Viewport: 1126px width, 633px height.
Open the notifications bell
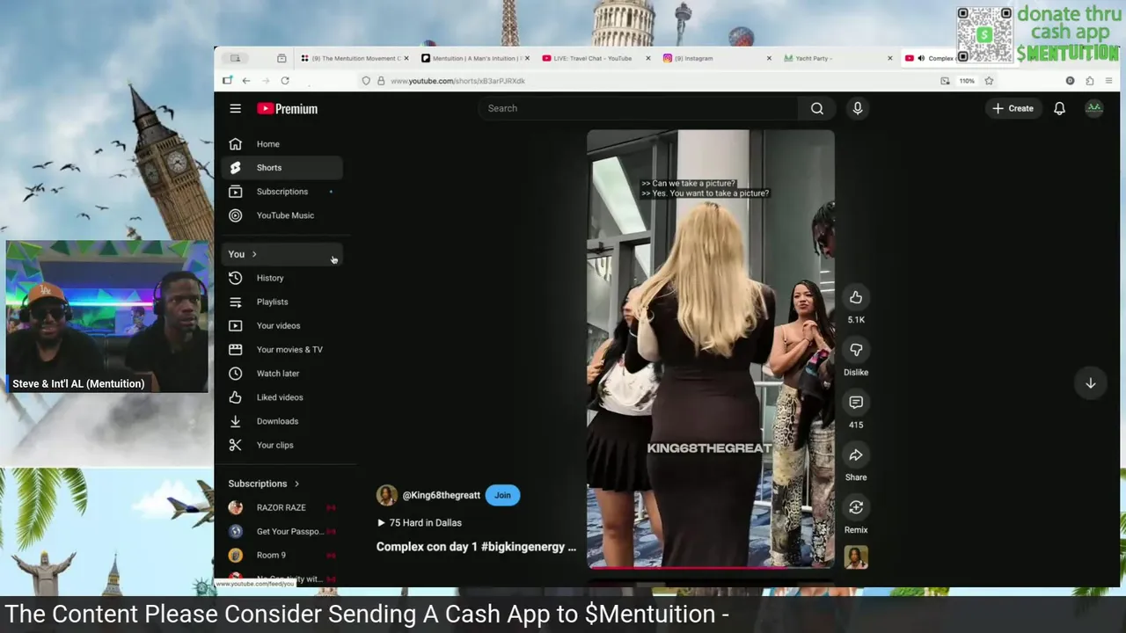1059,108
